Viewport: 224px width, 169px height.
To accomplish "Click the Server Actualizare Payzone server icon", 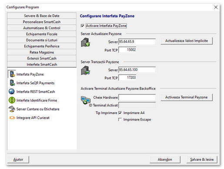I will [85, 42].
